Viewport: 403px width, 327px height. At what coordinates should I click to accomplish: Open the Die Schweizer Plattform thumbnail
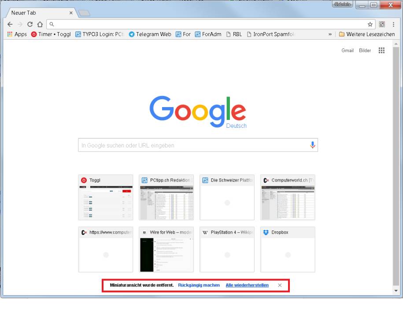227,197
